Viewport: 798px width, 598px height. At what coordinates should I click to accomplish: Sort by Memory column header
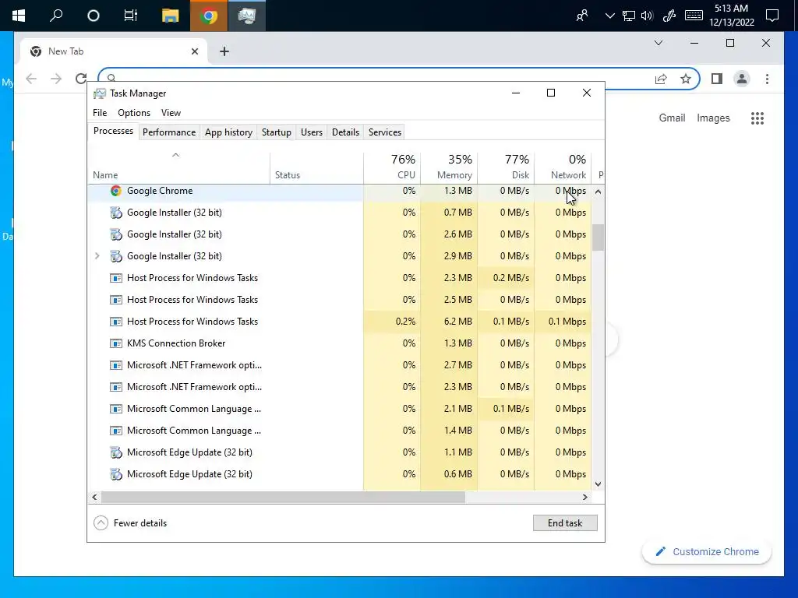449,168
